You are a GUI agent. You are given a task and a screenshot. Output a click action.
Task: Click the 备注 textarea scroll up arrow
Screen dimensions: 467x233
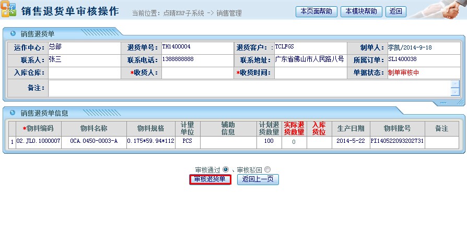pyautogui.click(x=455, y=84)
